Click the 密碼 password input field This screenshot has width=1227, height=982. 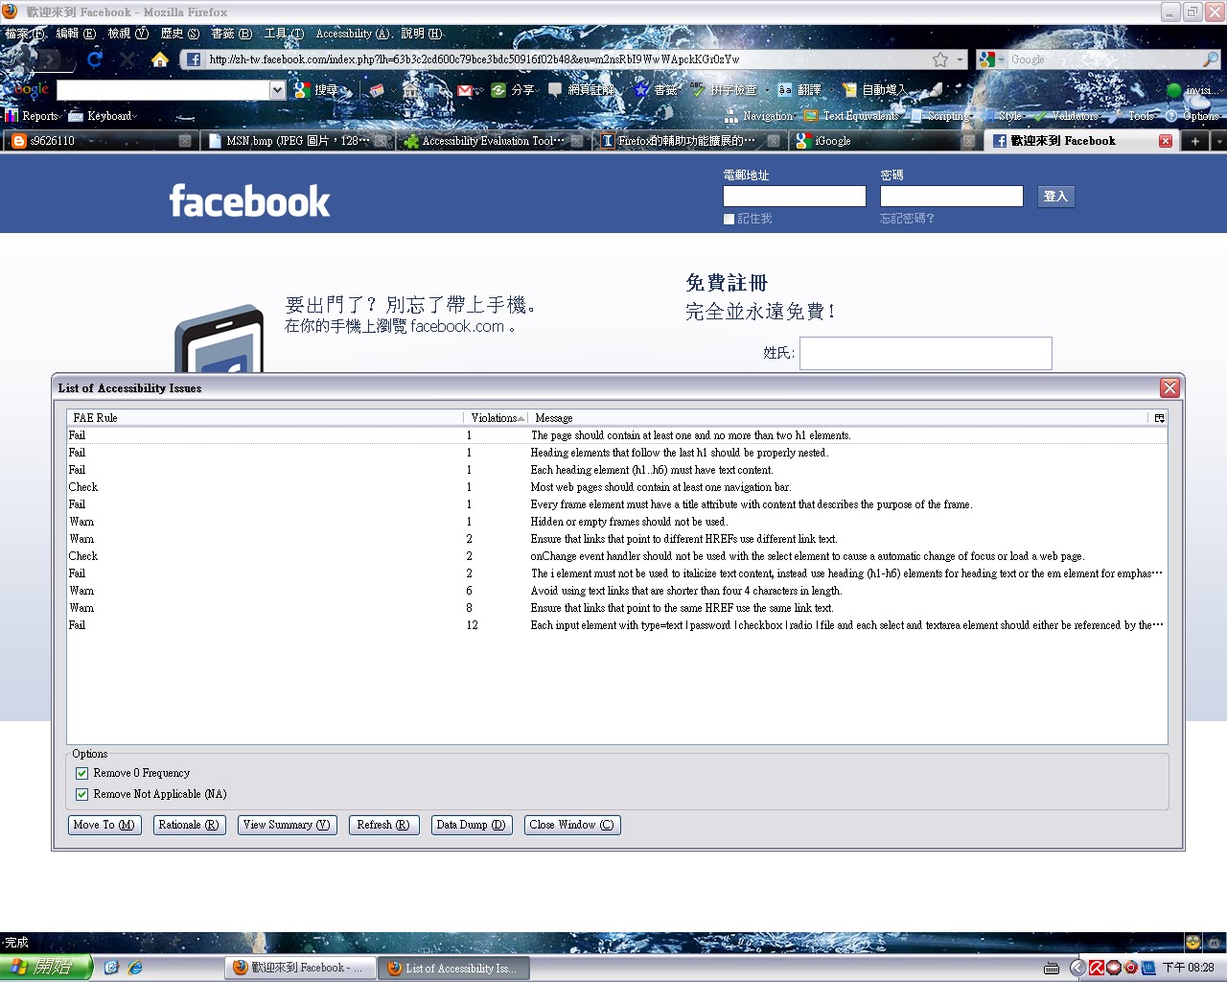click(952, 197)
